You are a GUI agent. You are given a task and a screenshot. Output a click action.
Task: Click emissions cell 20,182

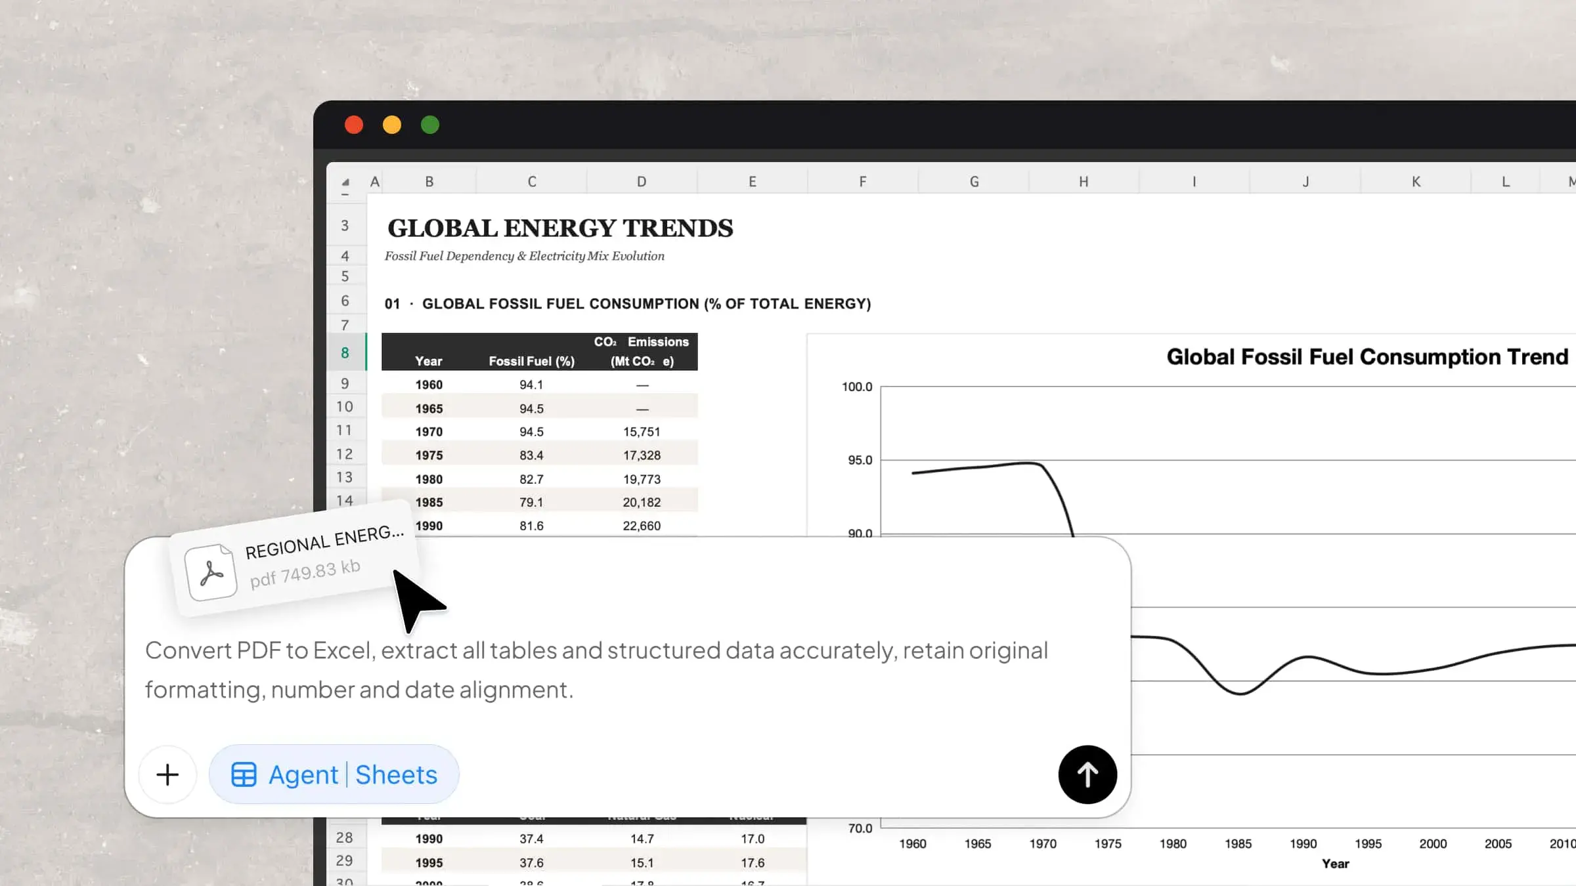(x=642, y=502)
